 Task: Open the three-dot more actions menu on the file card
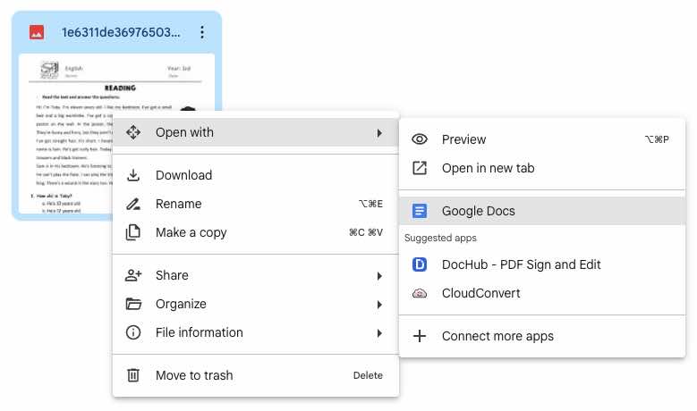[x=202, y=32]
